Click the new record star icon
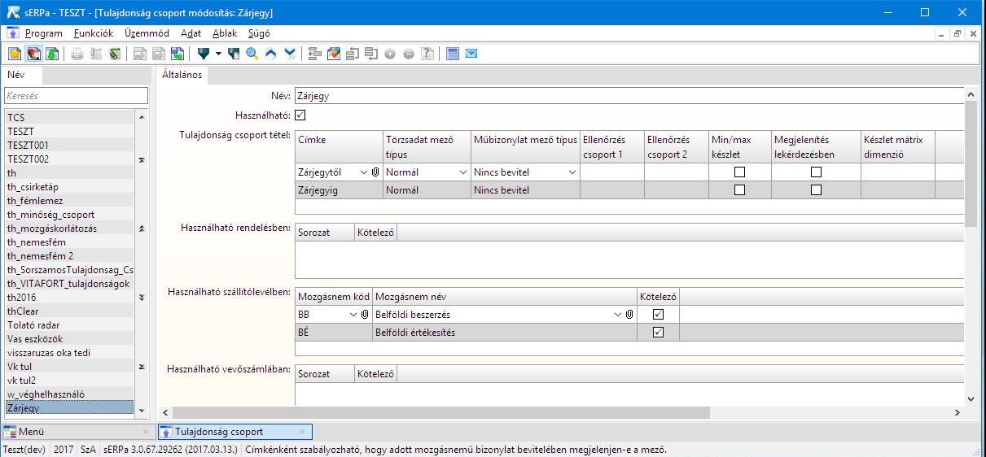The width and height of the screenshot is (986, 457). click(15, 54)
